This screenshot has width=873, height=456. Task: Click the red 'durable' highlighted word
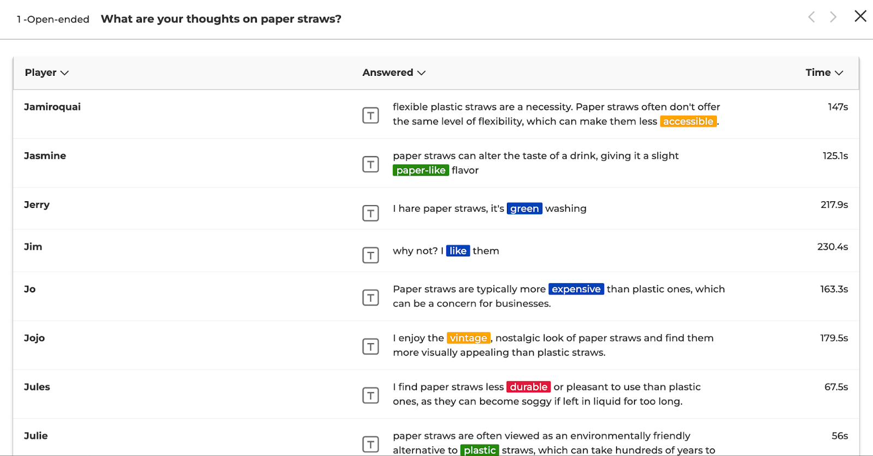(x=528, y=387)
